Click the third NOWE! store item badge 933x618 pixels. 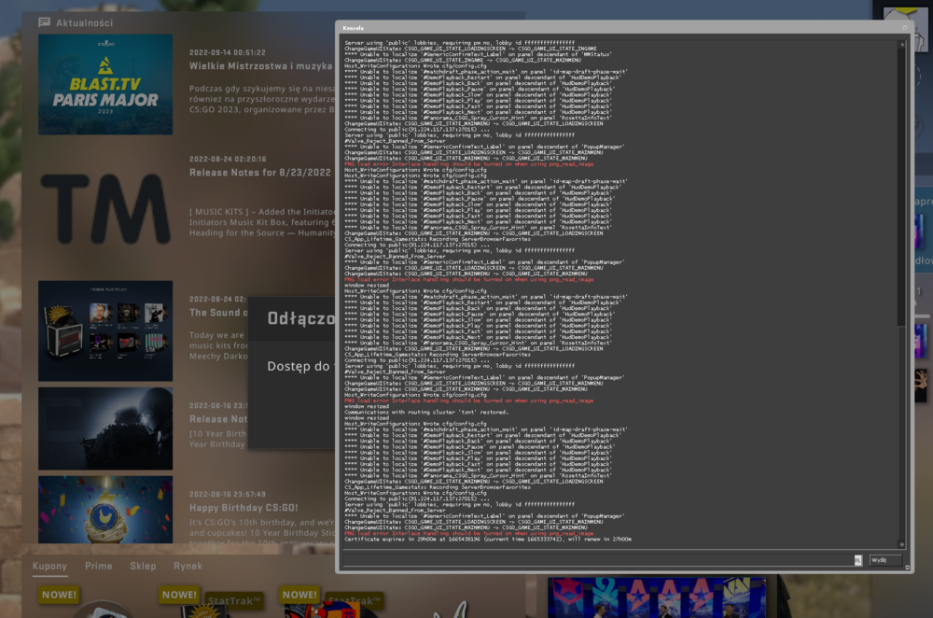[x=299, y=595]
